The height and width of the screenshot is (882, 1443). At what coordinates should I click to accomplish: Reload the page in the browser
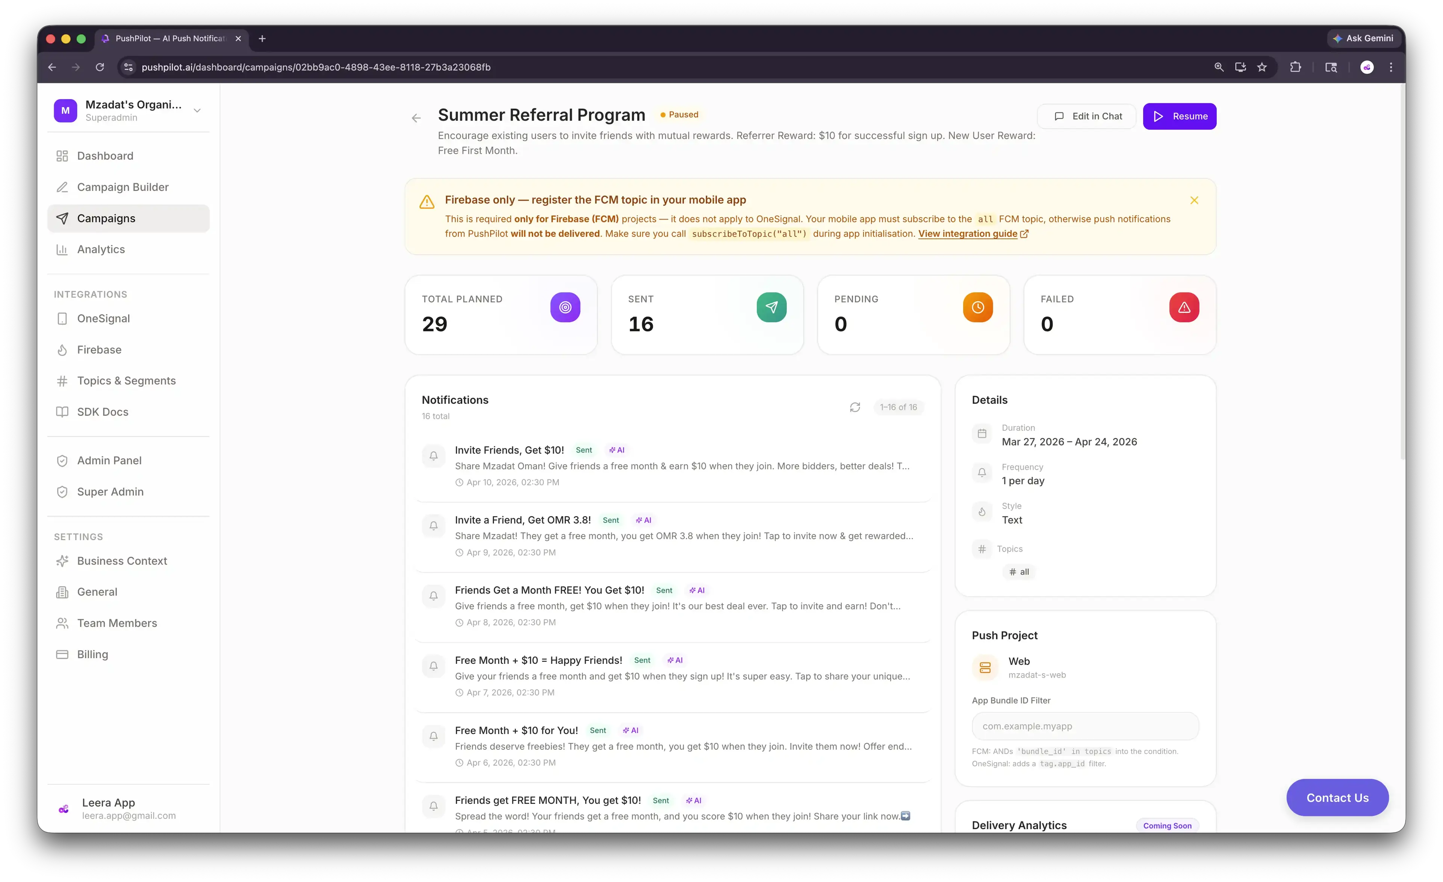pyautogui.click(x=100, y=67)
